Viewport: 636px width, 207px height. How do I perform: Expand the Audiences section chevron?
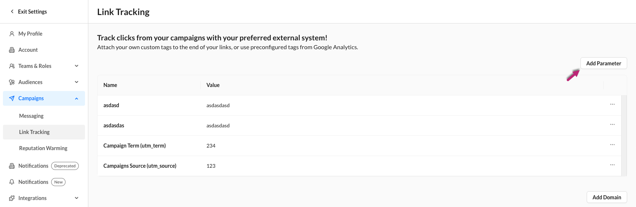pyautogui.click(x=77, y=82)
